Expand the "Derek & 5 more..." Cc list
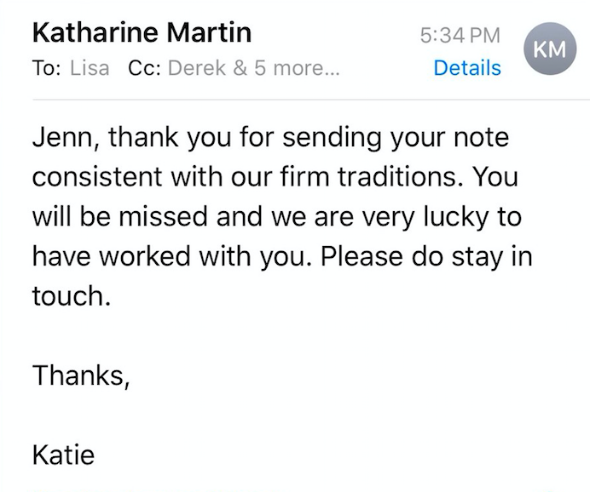Image resolution: width=590 pixels, height=492 pixels. click(253, 69)
